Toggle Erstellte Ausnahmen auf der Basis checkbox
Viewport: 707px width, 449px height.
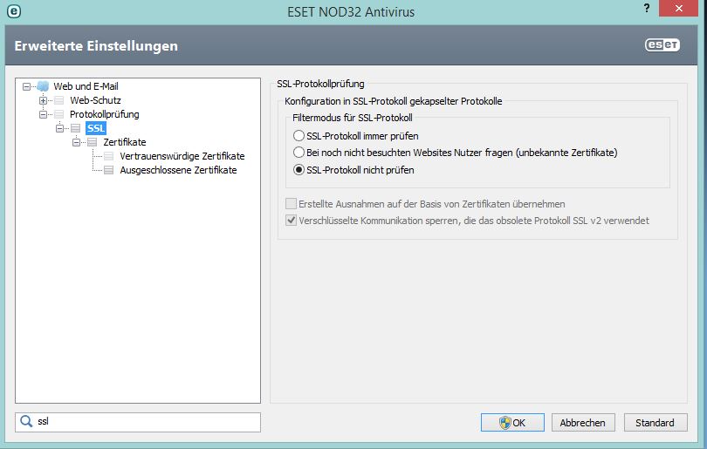tap(291, 203)
